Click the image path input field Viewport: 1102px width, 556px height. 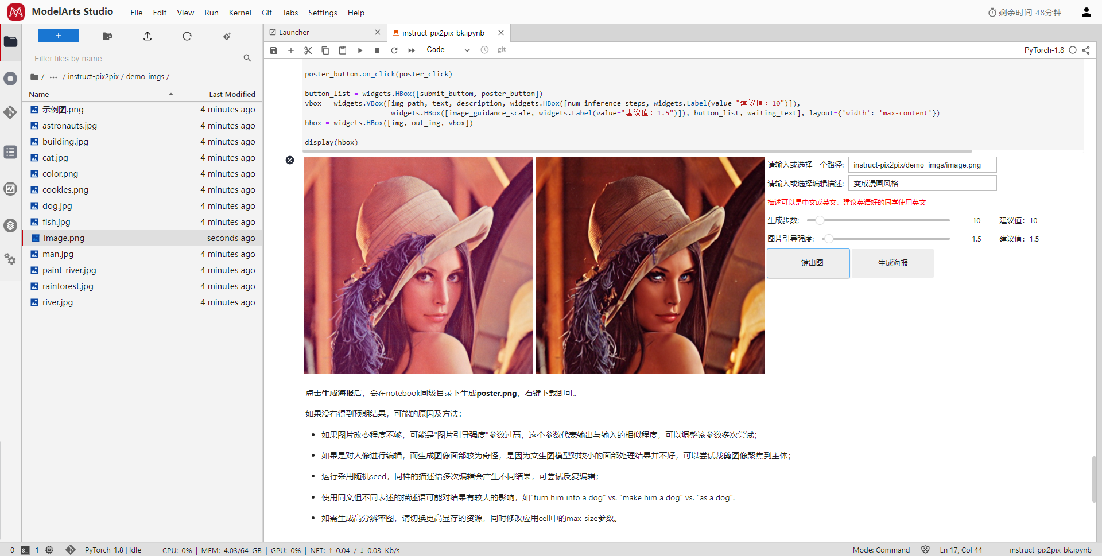pos(922,165)
